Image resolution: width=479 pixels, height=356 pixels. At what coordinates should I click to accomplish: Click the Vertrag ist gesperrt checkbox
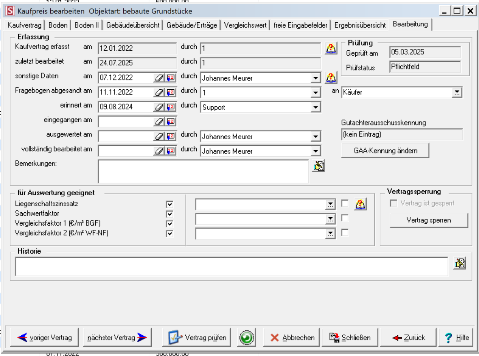(x=394, y=203)
